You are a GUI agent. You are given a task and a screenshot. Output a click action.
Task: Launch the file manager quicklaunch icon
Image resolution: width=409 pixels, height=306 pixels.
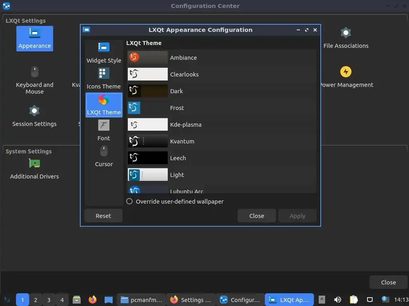[x=77, y=300]
